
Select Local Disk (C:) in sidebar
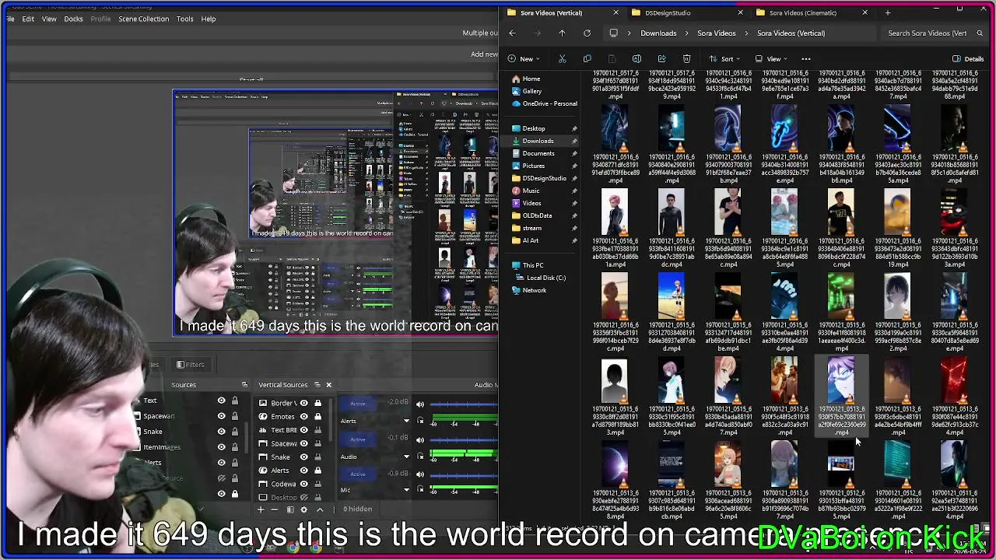coord(546,278)
